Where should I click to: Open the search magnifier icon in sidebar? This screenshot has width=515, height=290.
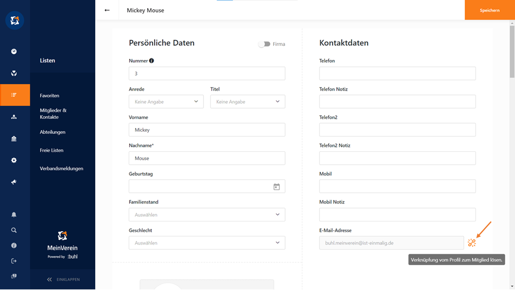click(14, 230)
